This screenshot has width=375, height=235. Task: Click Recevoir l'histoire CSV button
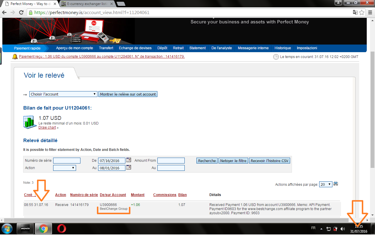coord(270,161)
